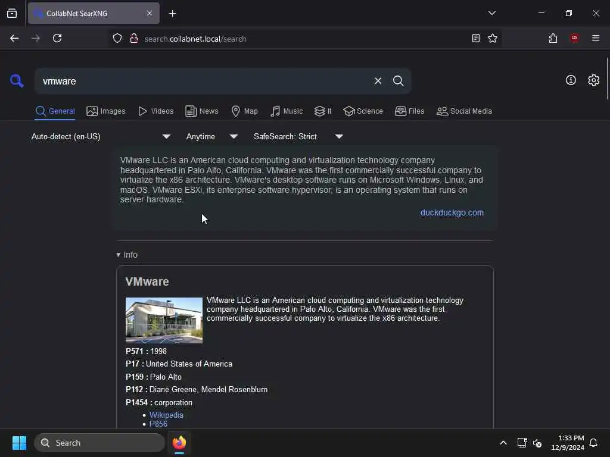Collapse the Info disclosure section
This screenshot has height=457, width=610.
[x=127, y=255]
